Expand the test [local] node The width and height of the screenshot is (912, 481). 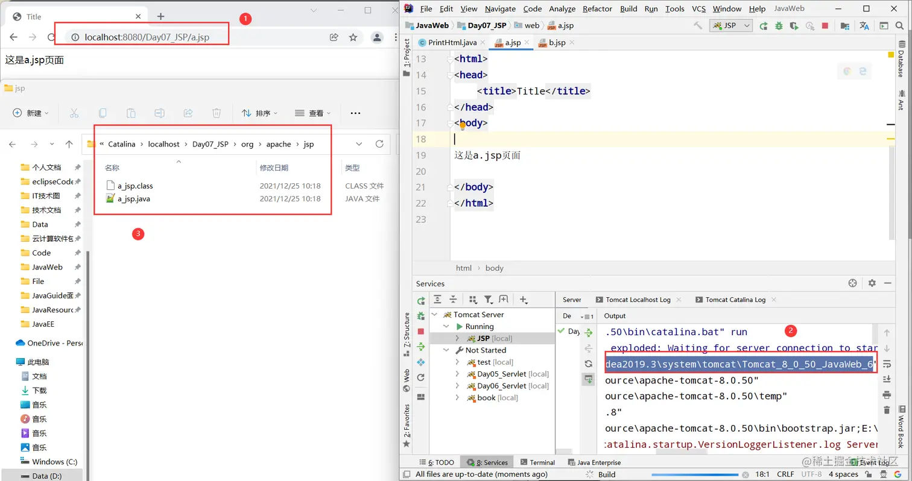tap(458, 362)
